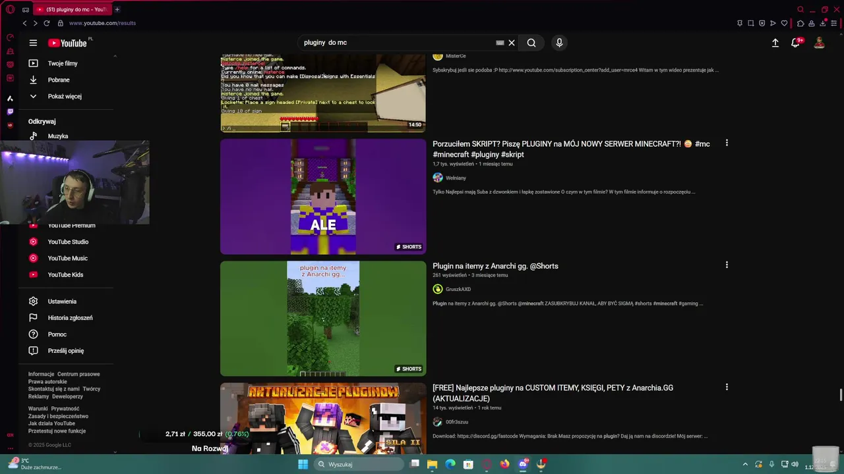Open video titled Porzuciłem SKRIPT
The height and width of the screenshot is (474, 844).
coord(571,149)
